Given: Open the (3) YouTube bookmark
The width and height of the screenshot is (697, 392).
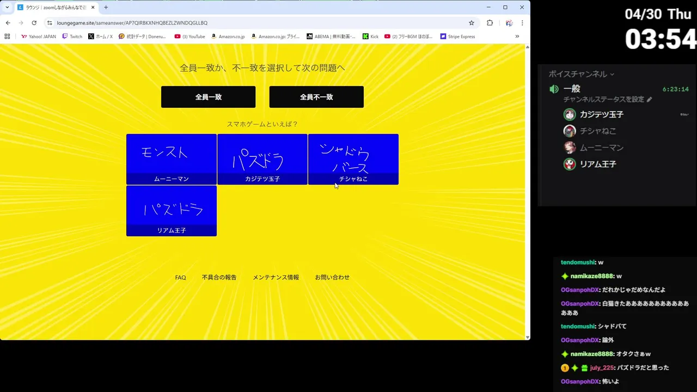Looking at the screenshot, I should point(189,36).
